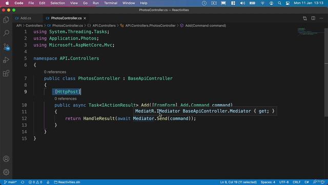
Task: Open the Run menu
Action: pos(96,3)
